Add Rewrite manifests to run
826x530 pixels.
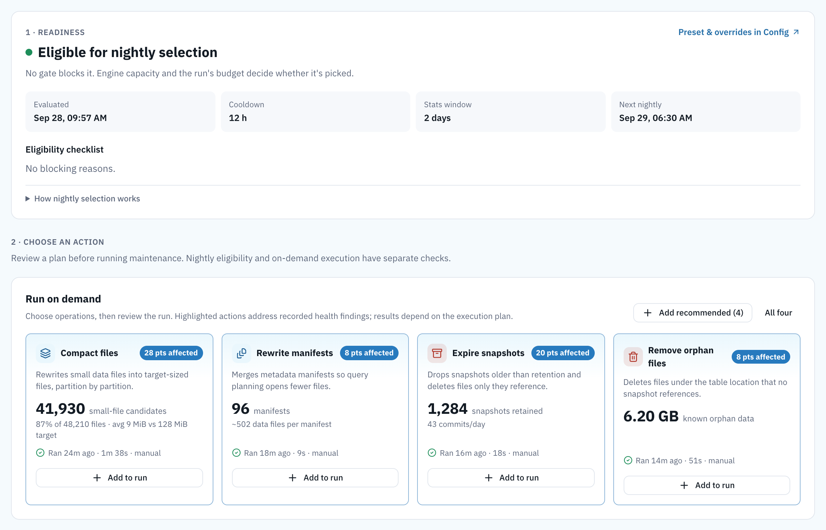(x=315, y=478)
